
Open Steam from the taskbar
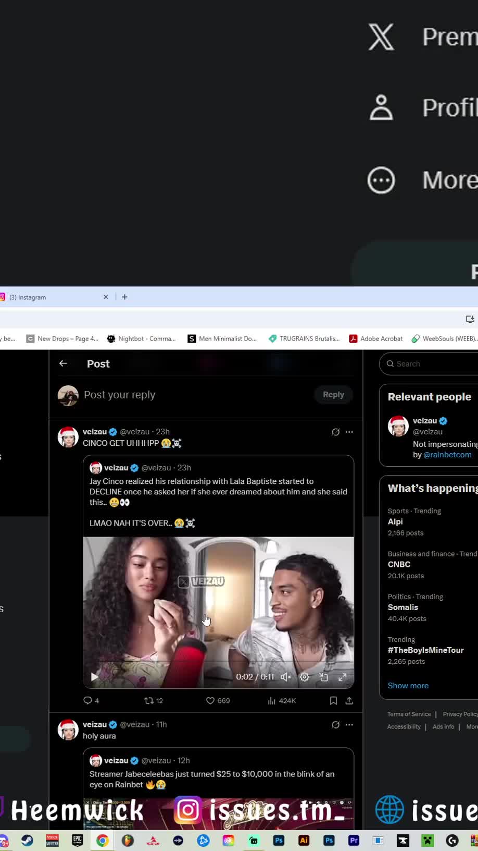pos(27,840)
